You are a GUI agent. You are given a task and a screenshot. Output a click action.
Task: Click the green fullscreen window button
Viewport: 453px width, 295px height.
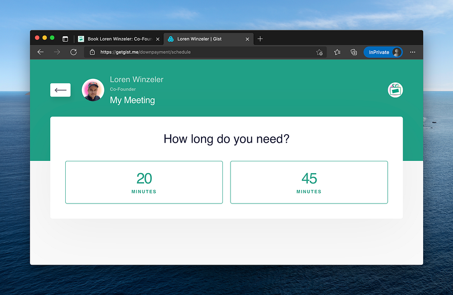click(x=52, y=38)
